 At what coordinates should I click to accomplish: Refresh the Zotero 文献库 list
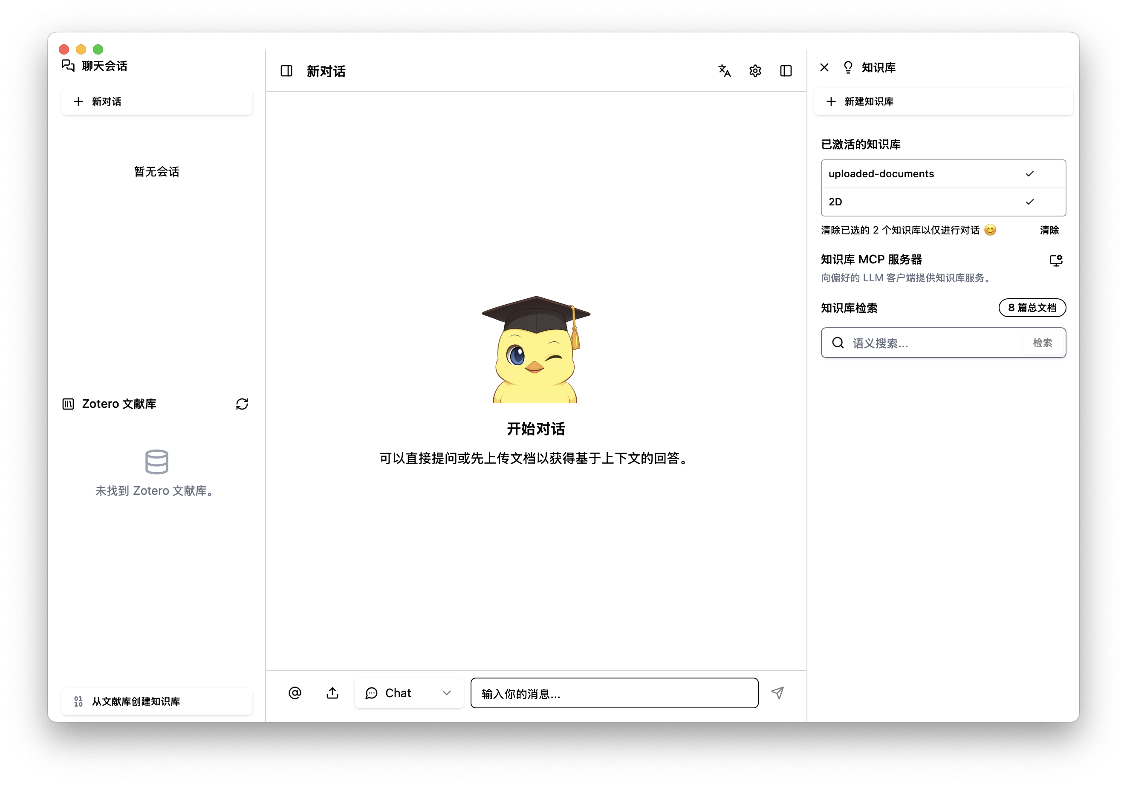242,404
